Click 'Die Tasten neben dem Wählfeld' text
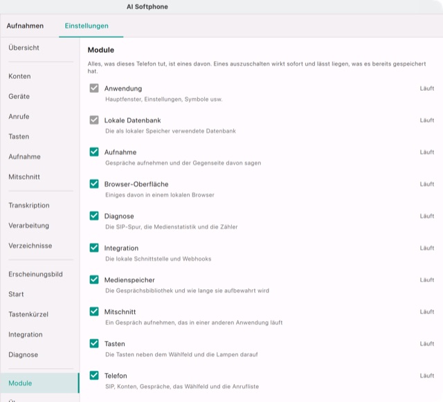This screenshot has width=443, height=402. 181,354
